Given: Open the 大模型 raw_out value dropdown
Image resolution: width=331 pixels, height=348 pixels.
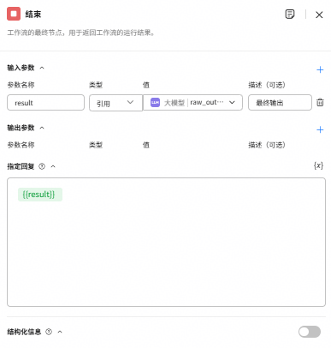Looking at the screenshot, I should pyautogui.click(x=192, y=102).
